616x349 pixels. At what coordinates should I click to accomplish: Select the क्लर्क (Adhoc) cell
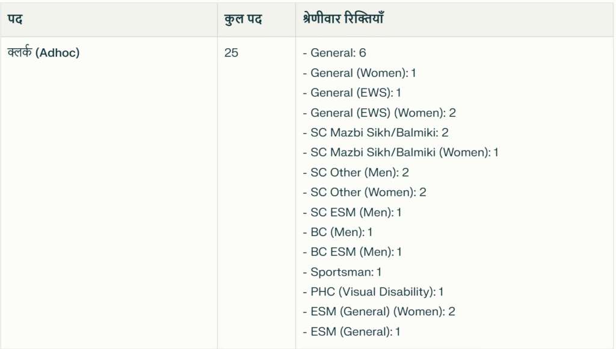pyautogui.click(x=43, y=52)
